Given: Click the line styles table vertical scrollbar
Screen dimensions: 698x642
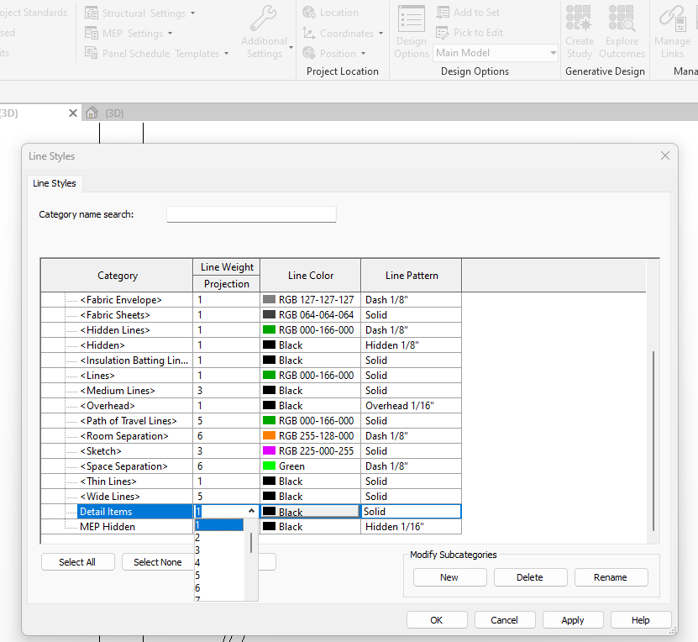Looking at the screenshot, I should (653, 441).
